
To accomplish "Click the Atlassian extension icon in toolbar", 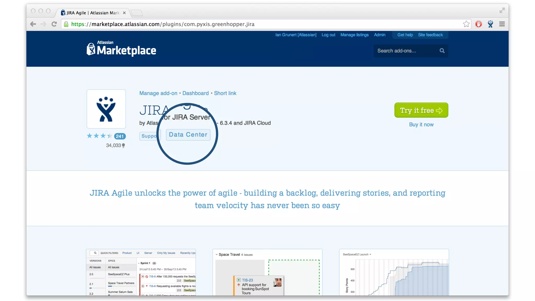I will [490, 24].
